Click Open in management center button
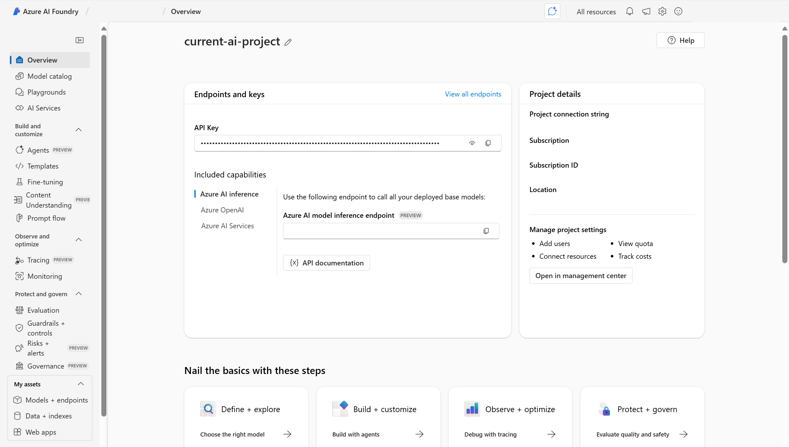 581,276
